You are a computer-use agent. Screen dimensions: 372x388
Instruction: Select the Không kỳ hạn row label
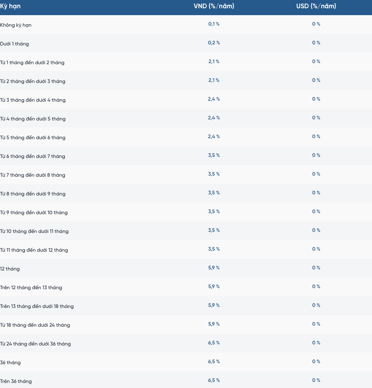16,25
